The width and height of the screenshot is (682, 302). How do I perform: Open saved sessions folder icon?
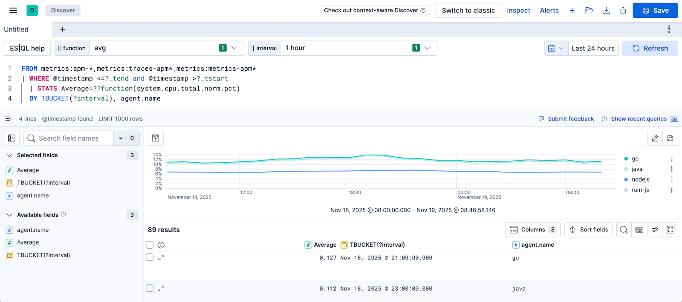pos(589,10)
